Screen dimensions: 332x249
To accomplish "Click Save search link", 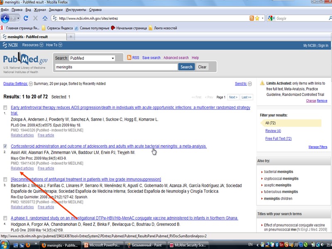I will click(x=151, y=58).
